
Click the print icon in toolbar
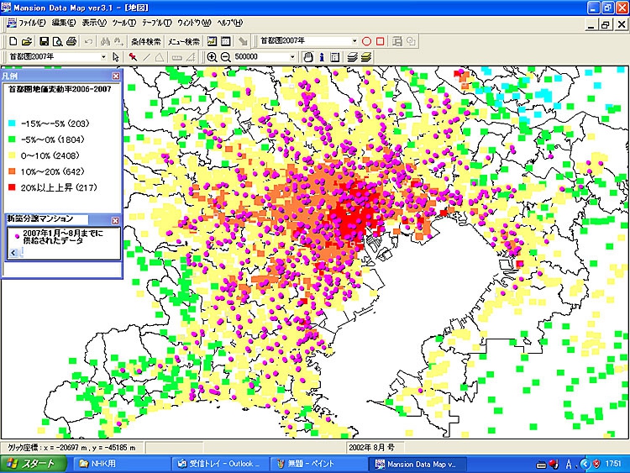tap(71, 40)
